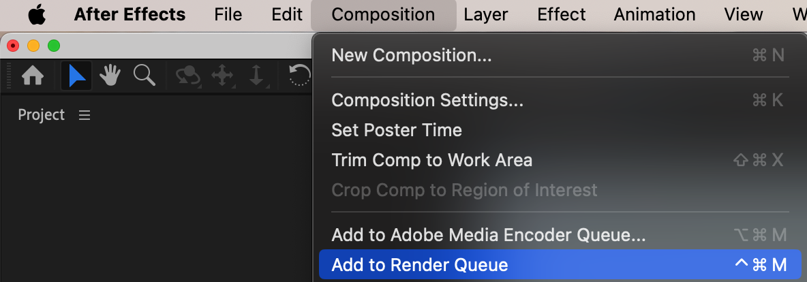Image resolution: width=807 pixels, height=282 pixels.
Task: Open the Effect menu
Action: (x=561, y=14)
